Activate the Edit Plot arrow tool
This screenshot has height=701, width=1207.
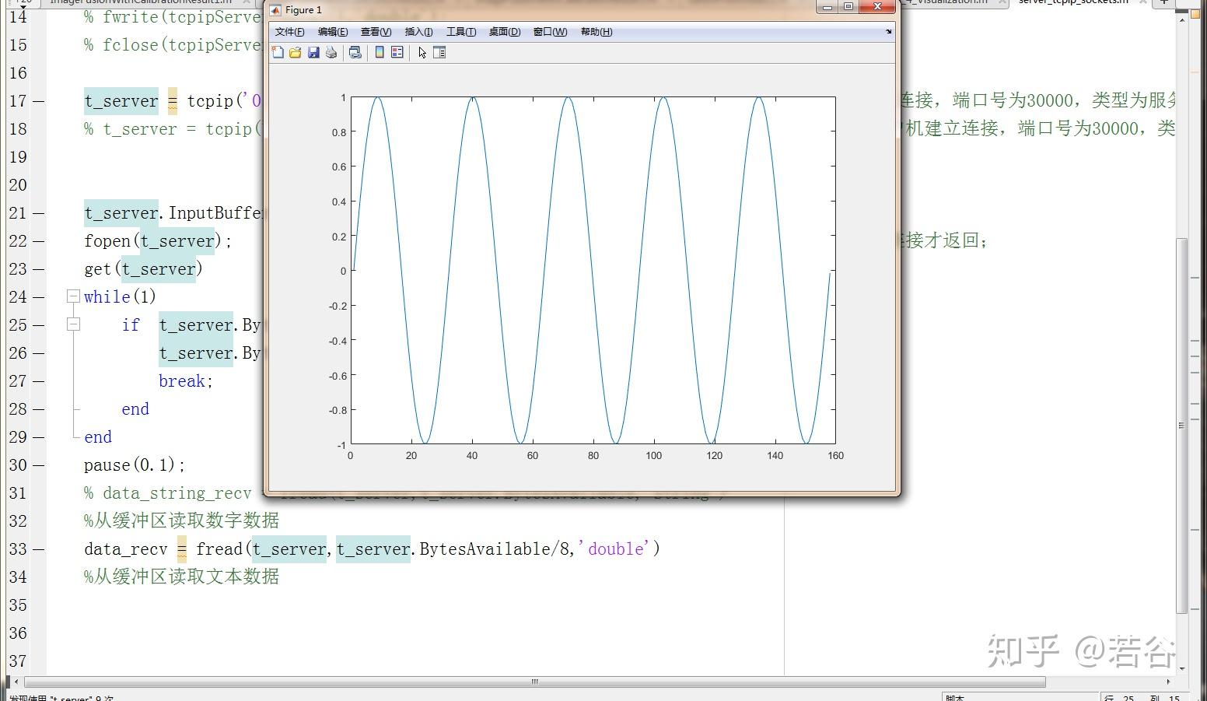[x=422, y=52]
